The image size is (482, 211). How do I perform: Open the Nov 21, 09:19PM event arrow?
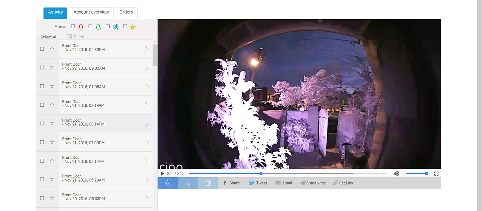(147, 105)
